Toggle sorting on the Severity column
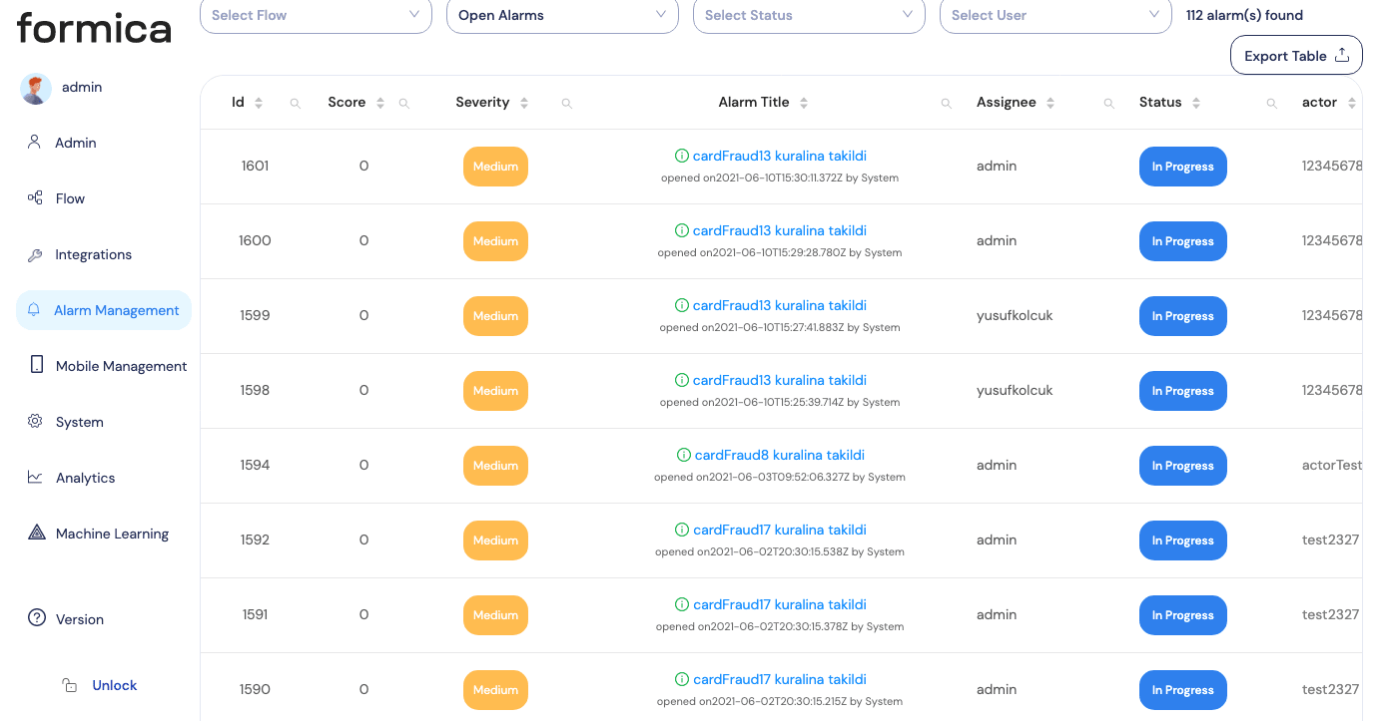 pos(524,103)
